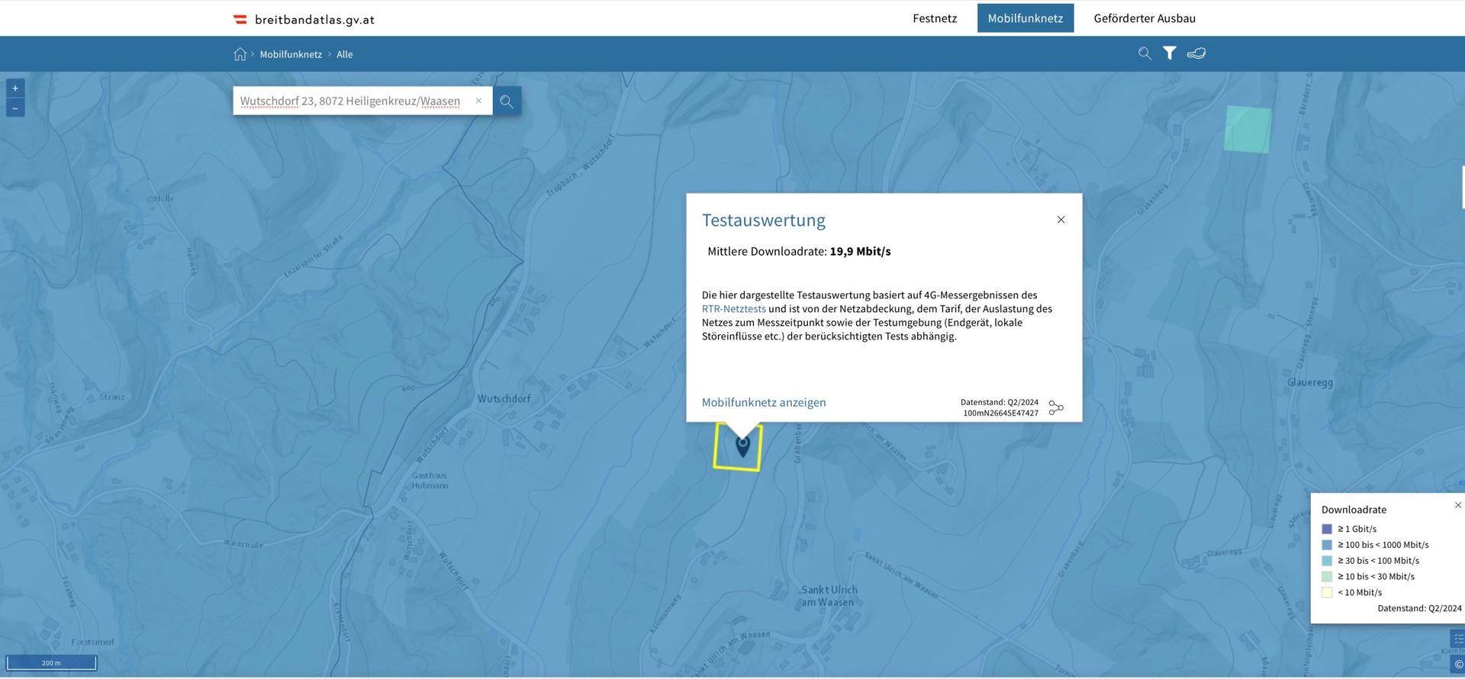Click the share icon in popup

point(1056,407)
